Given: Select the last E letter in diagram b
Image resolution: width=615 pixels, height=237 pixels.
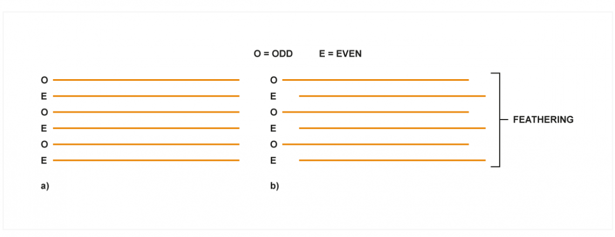Looking at the screenshot, I should [x=274, y=160].
